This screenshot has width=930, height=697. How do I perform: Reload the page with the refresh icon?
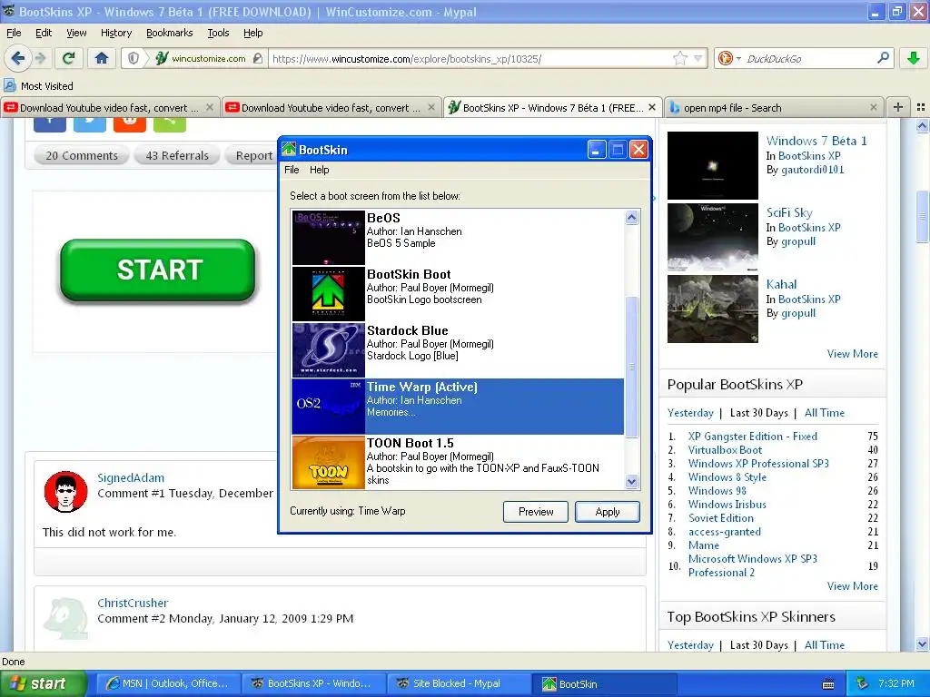[x=68, y=58]
